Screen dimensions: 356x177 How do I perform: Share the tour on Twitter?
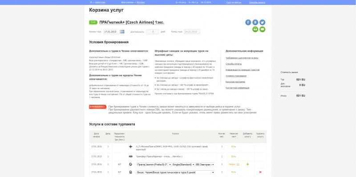[x=263, y=22]
